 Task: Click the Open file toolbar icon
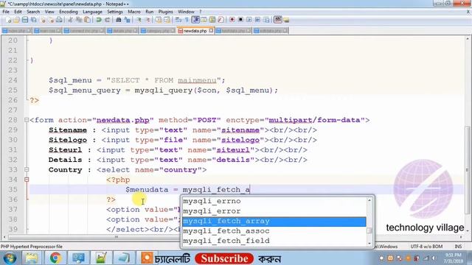pos(16,20)
